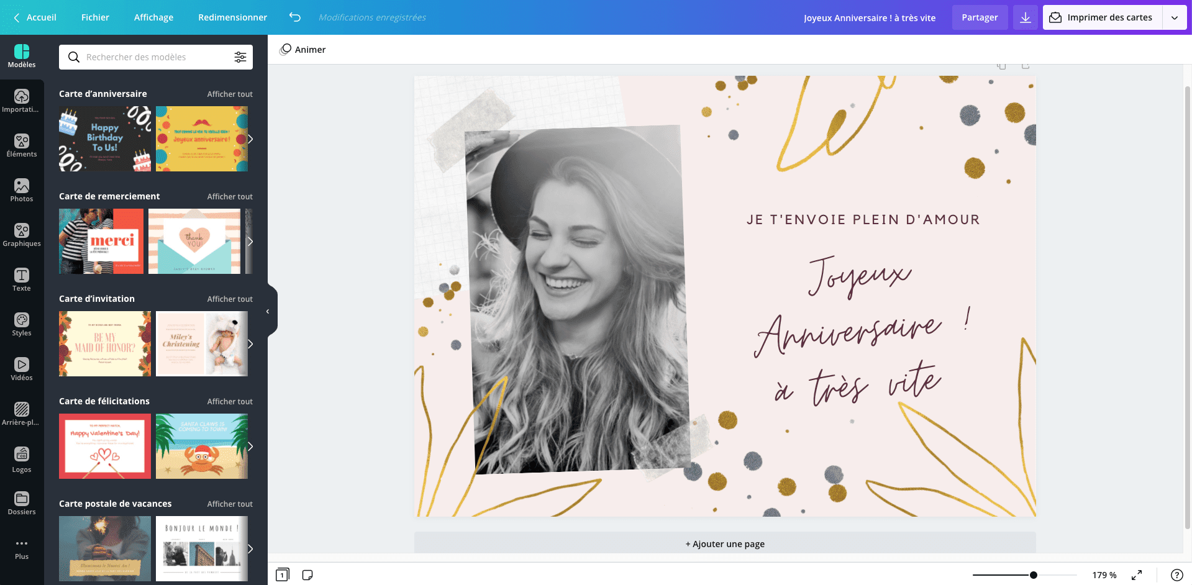Toggle the page 1 indicator
The image size is (1192, 585).
click(283, 575)
